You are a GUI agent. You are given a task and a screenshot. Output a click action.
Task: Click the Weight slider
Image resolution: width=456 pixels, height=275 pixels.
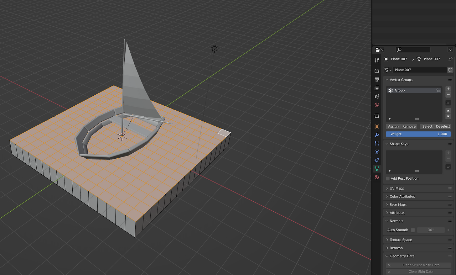coord(418,134)
